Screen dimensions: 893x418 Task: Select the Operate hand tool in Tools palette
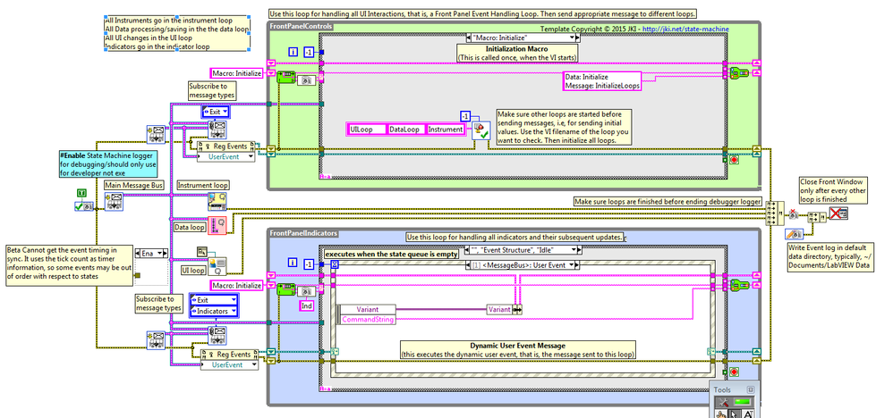click(723, 414)
